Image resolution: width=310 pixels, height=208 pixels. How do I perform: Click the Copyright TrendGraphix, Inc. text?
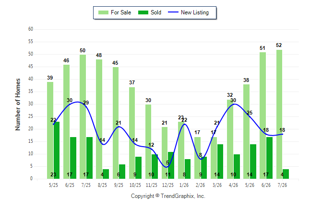coord(168,196)
